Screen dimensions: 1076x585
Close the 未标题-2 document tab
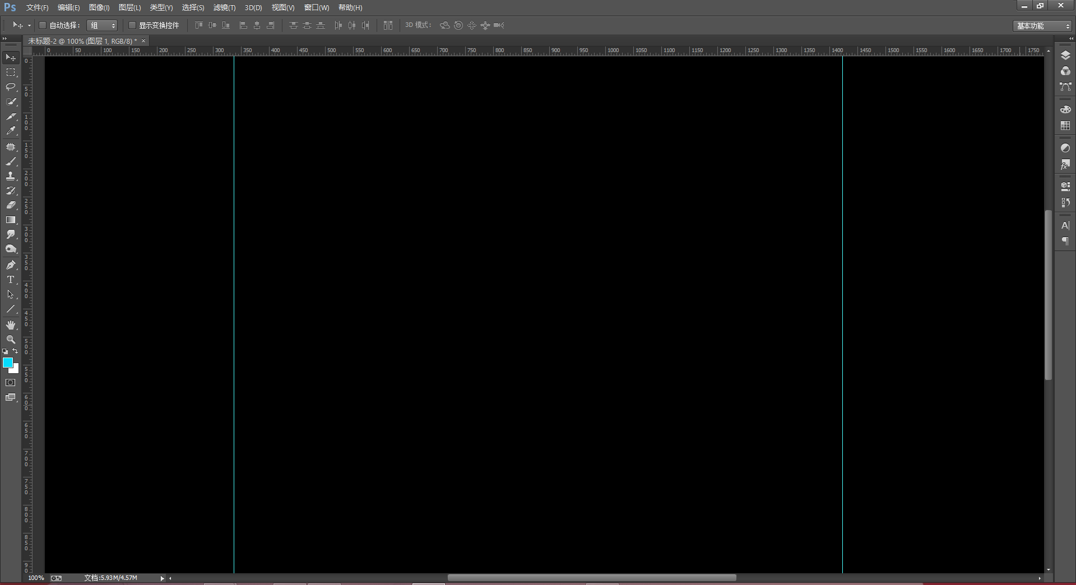click(x=143, y=41)
